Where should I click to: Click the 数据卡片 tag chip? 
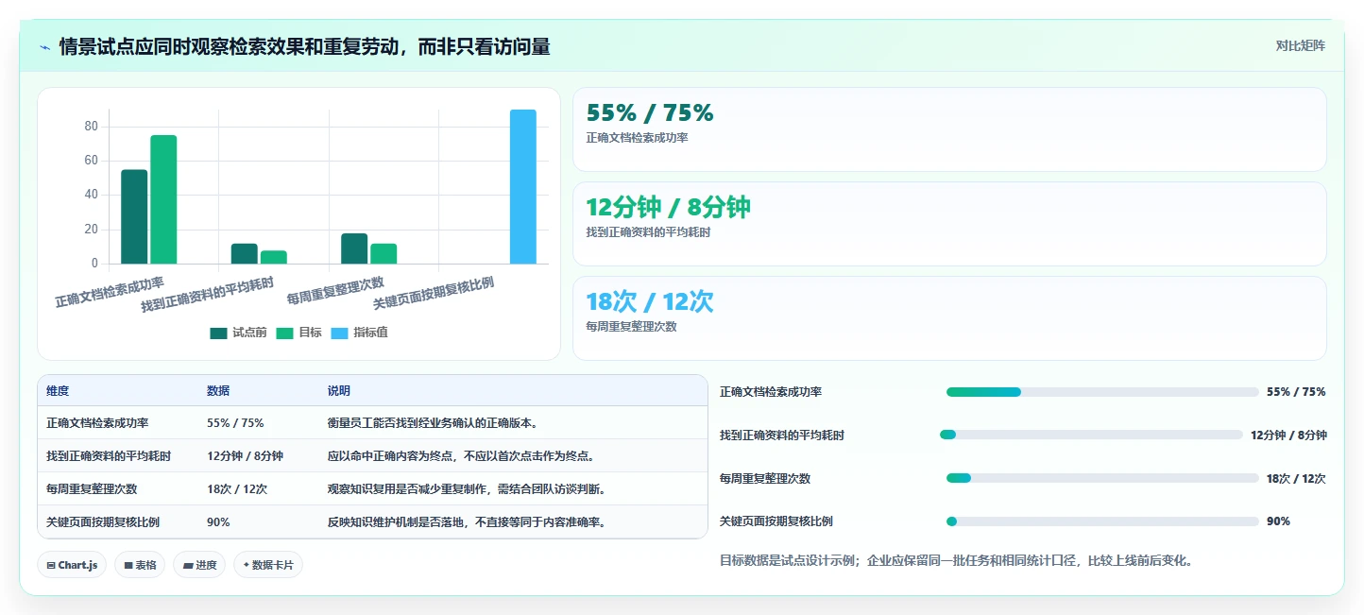click(268, 565)
